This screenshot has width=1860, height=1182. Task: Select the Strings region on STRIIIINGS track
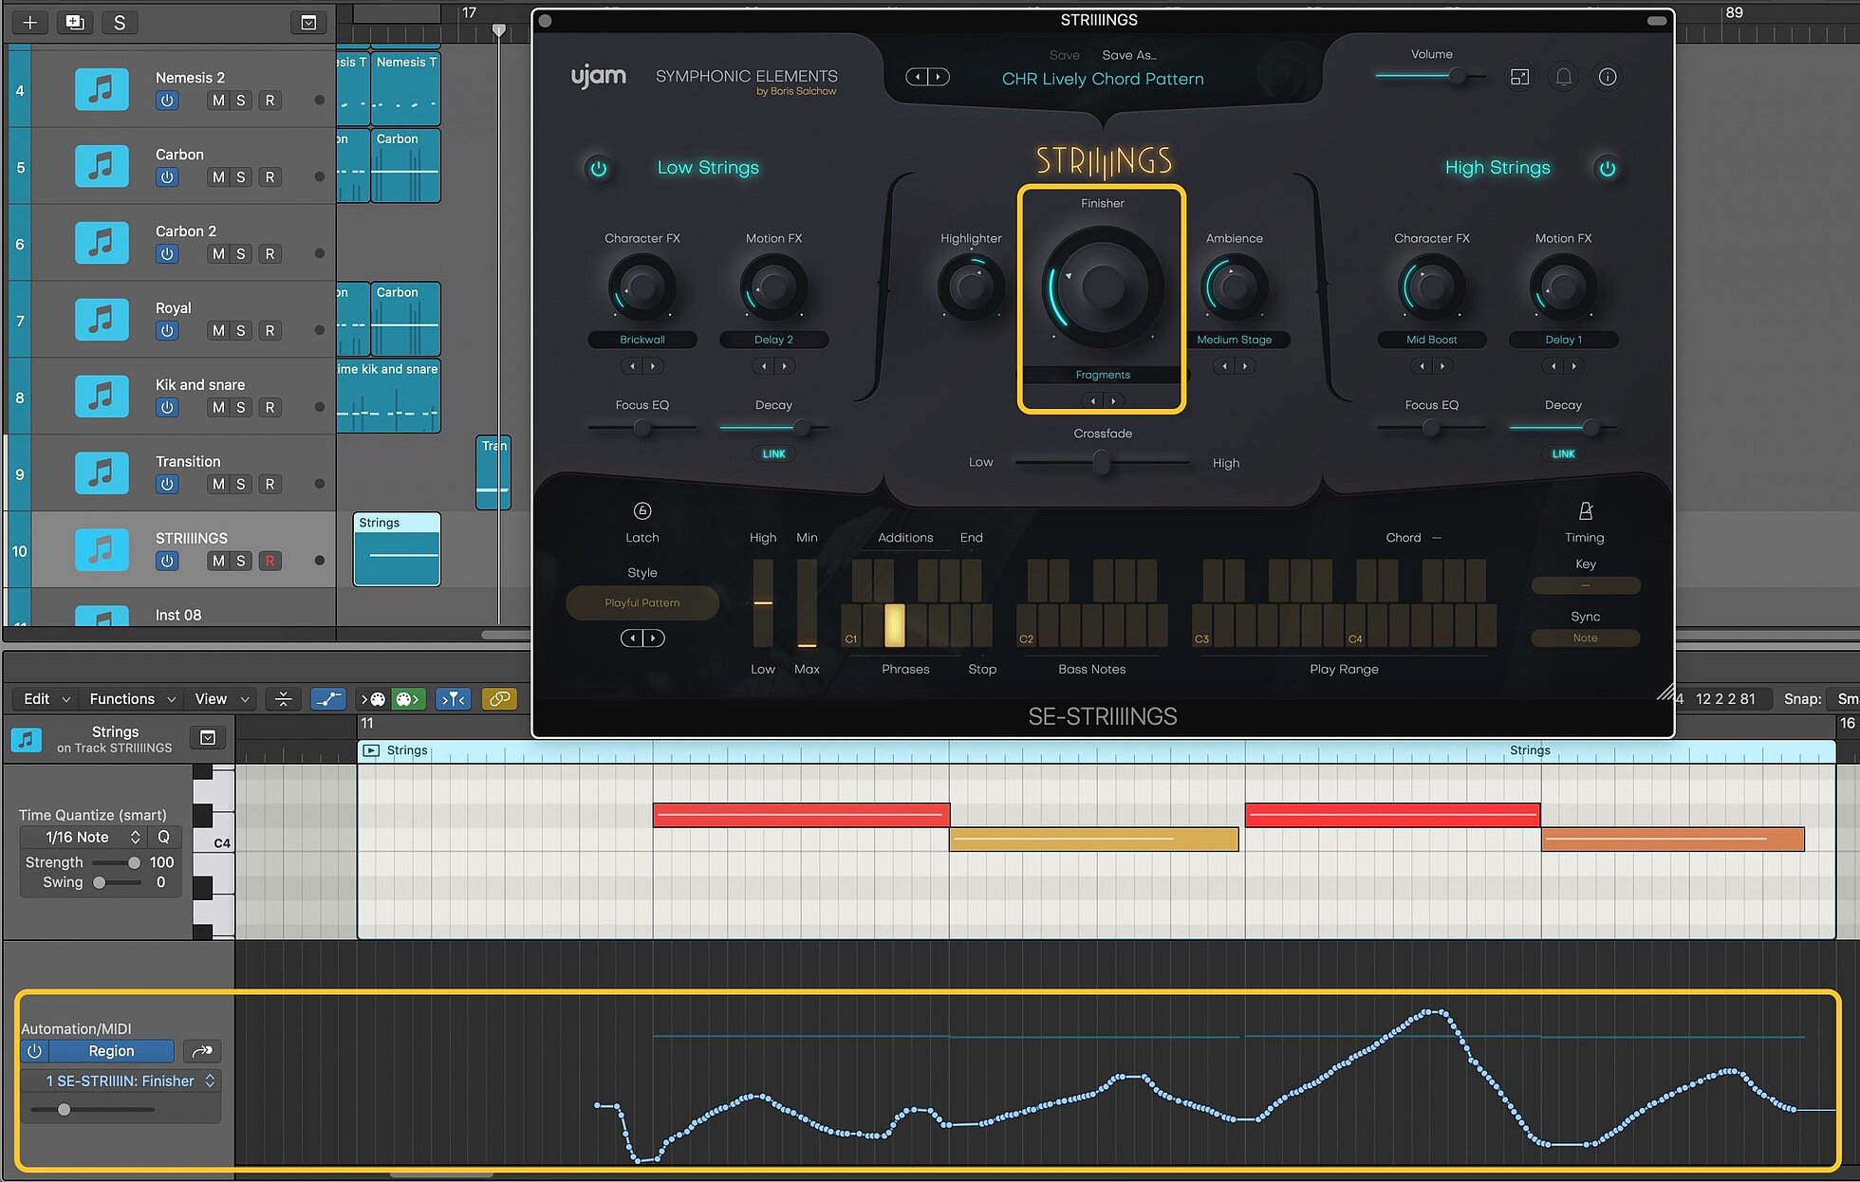[x=397, y=549]
